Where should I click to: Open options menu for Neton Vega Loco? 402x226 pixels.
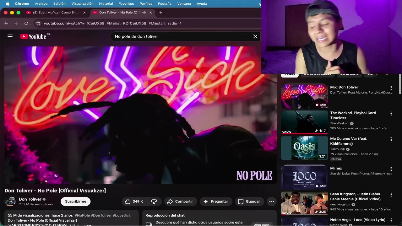[391, 220]
